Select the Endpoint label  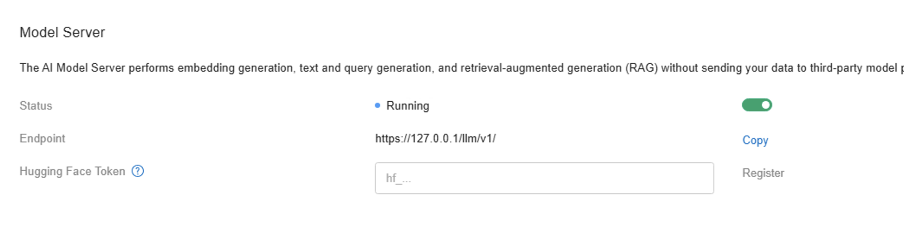[x=42, y=138]
